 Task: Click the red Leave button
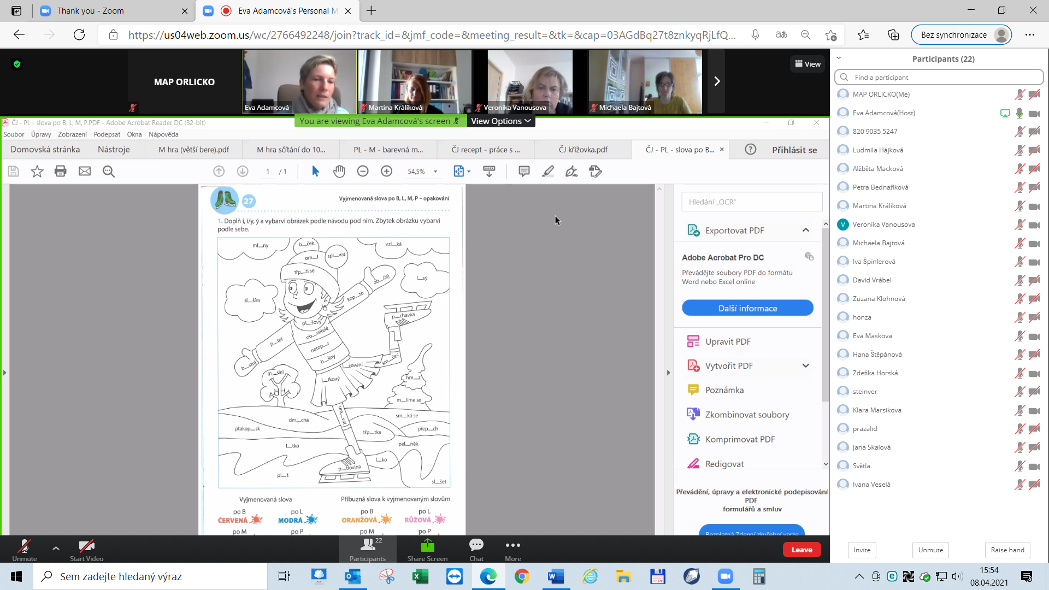802,550
